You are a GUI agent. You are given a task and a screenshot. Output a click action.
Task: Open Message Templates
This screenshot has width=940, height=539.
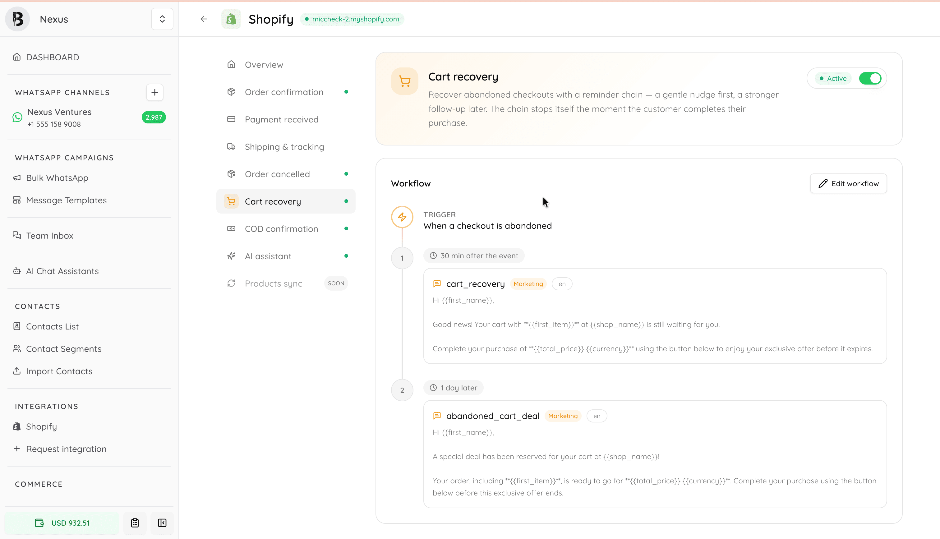pos(66,200)
